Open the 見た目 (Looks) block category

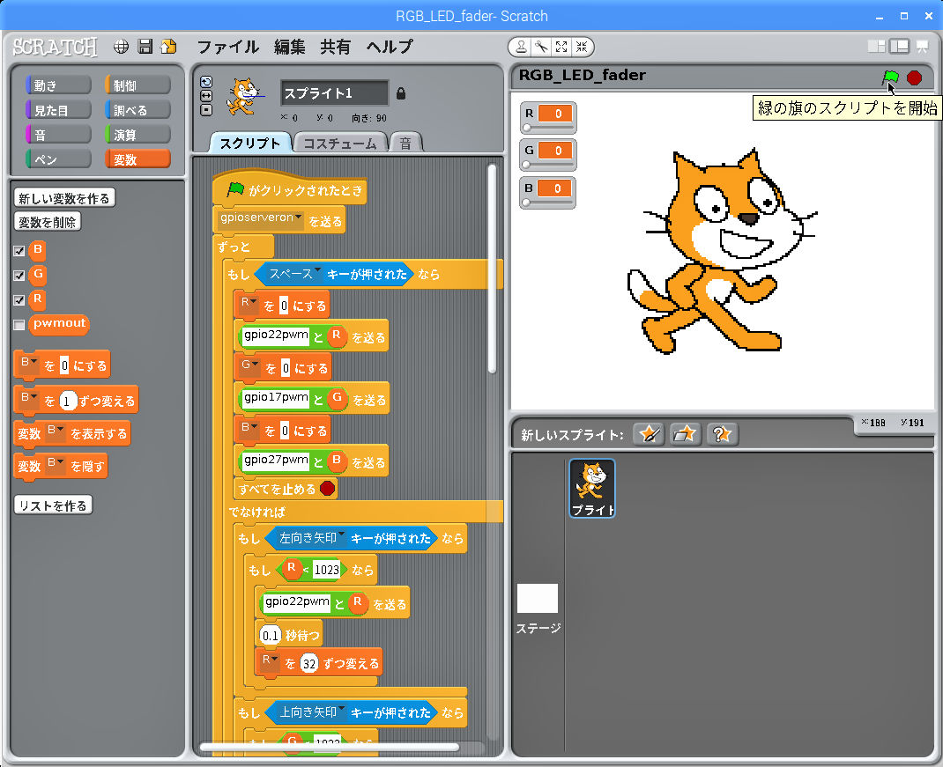coord(58,110)
